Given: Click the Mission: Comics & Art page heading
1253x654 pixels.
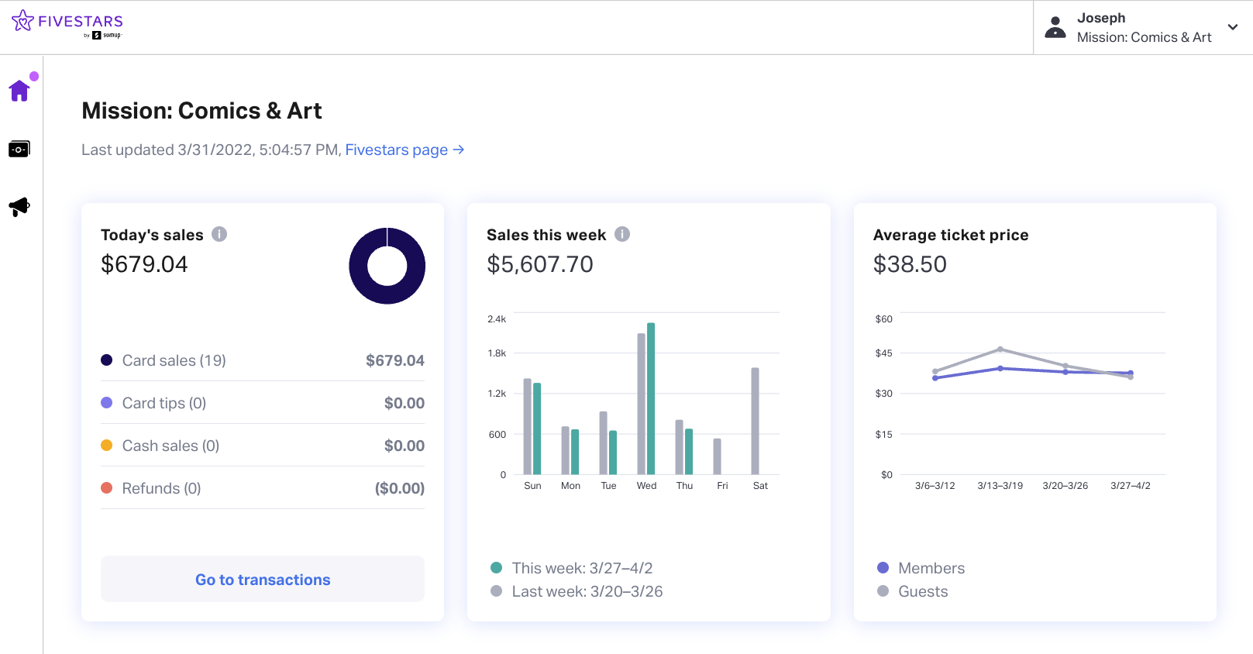Looking at the screenshot, I should point(201,111).
